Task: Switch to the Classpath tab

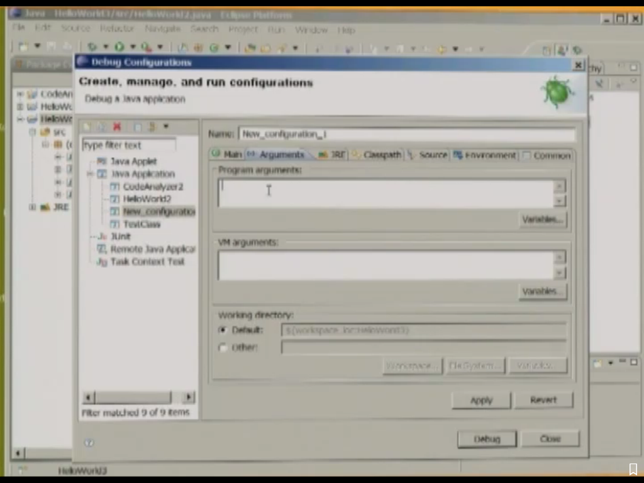Action: (x=376, y=155)
